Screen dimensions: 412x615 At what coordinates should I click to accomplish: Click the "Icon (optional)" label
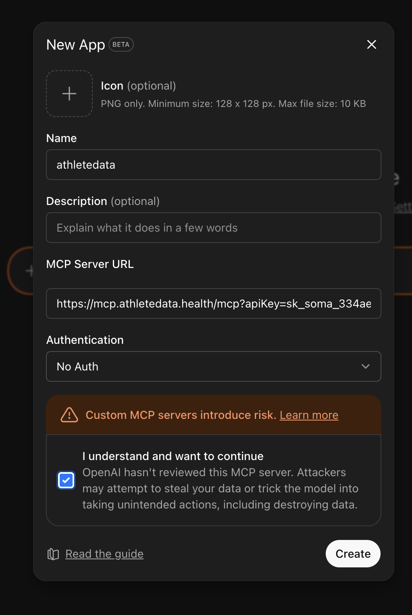click(x=138, y=86)
